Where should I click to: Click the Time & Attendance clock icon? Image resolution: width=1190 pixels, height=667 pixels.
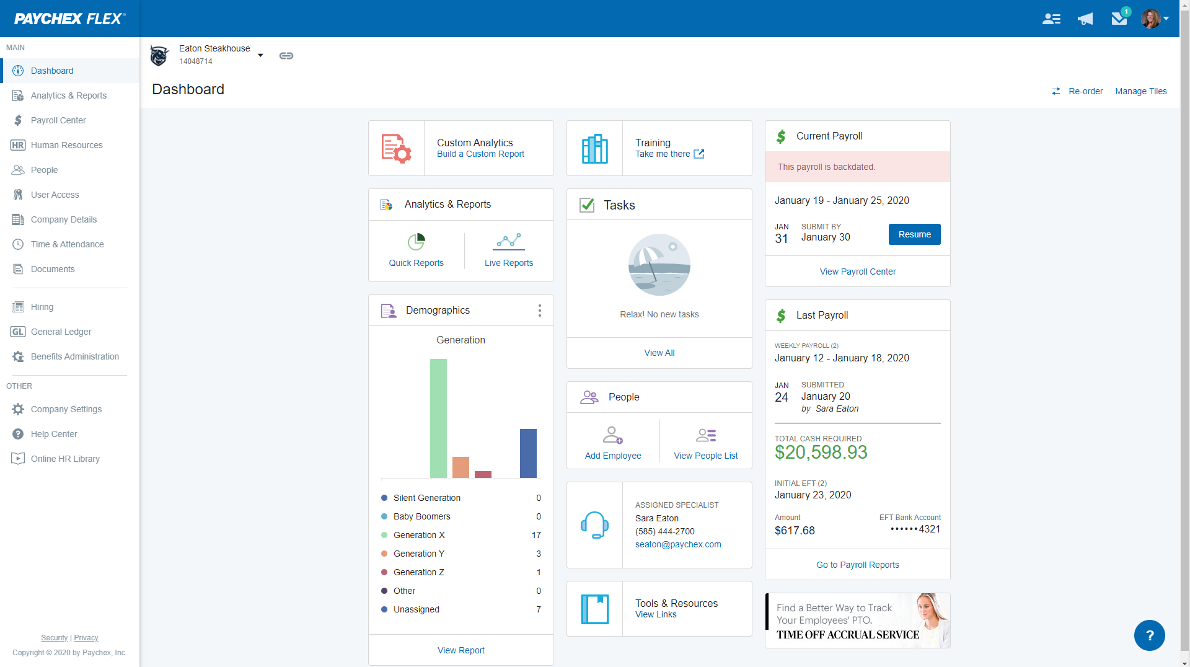pyautogui.click(x=18, y=244)
